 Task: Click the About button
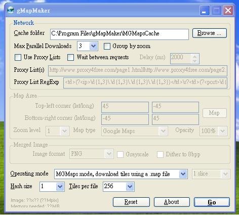point(172,202)
